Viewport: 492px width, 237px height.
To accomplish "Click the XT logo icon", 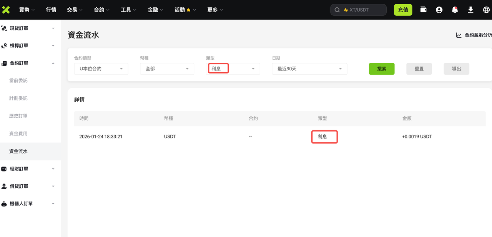I will (x=6, y=10).
